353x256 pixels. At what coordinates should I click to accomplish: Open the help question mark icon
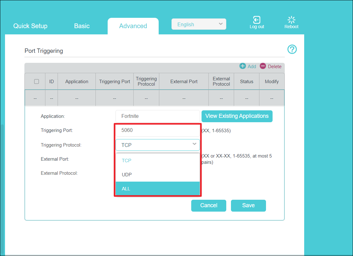[x=292, y=49]
